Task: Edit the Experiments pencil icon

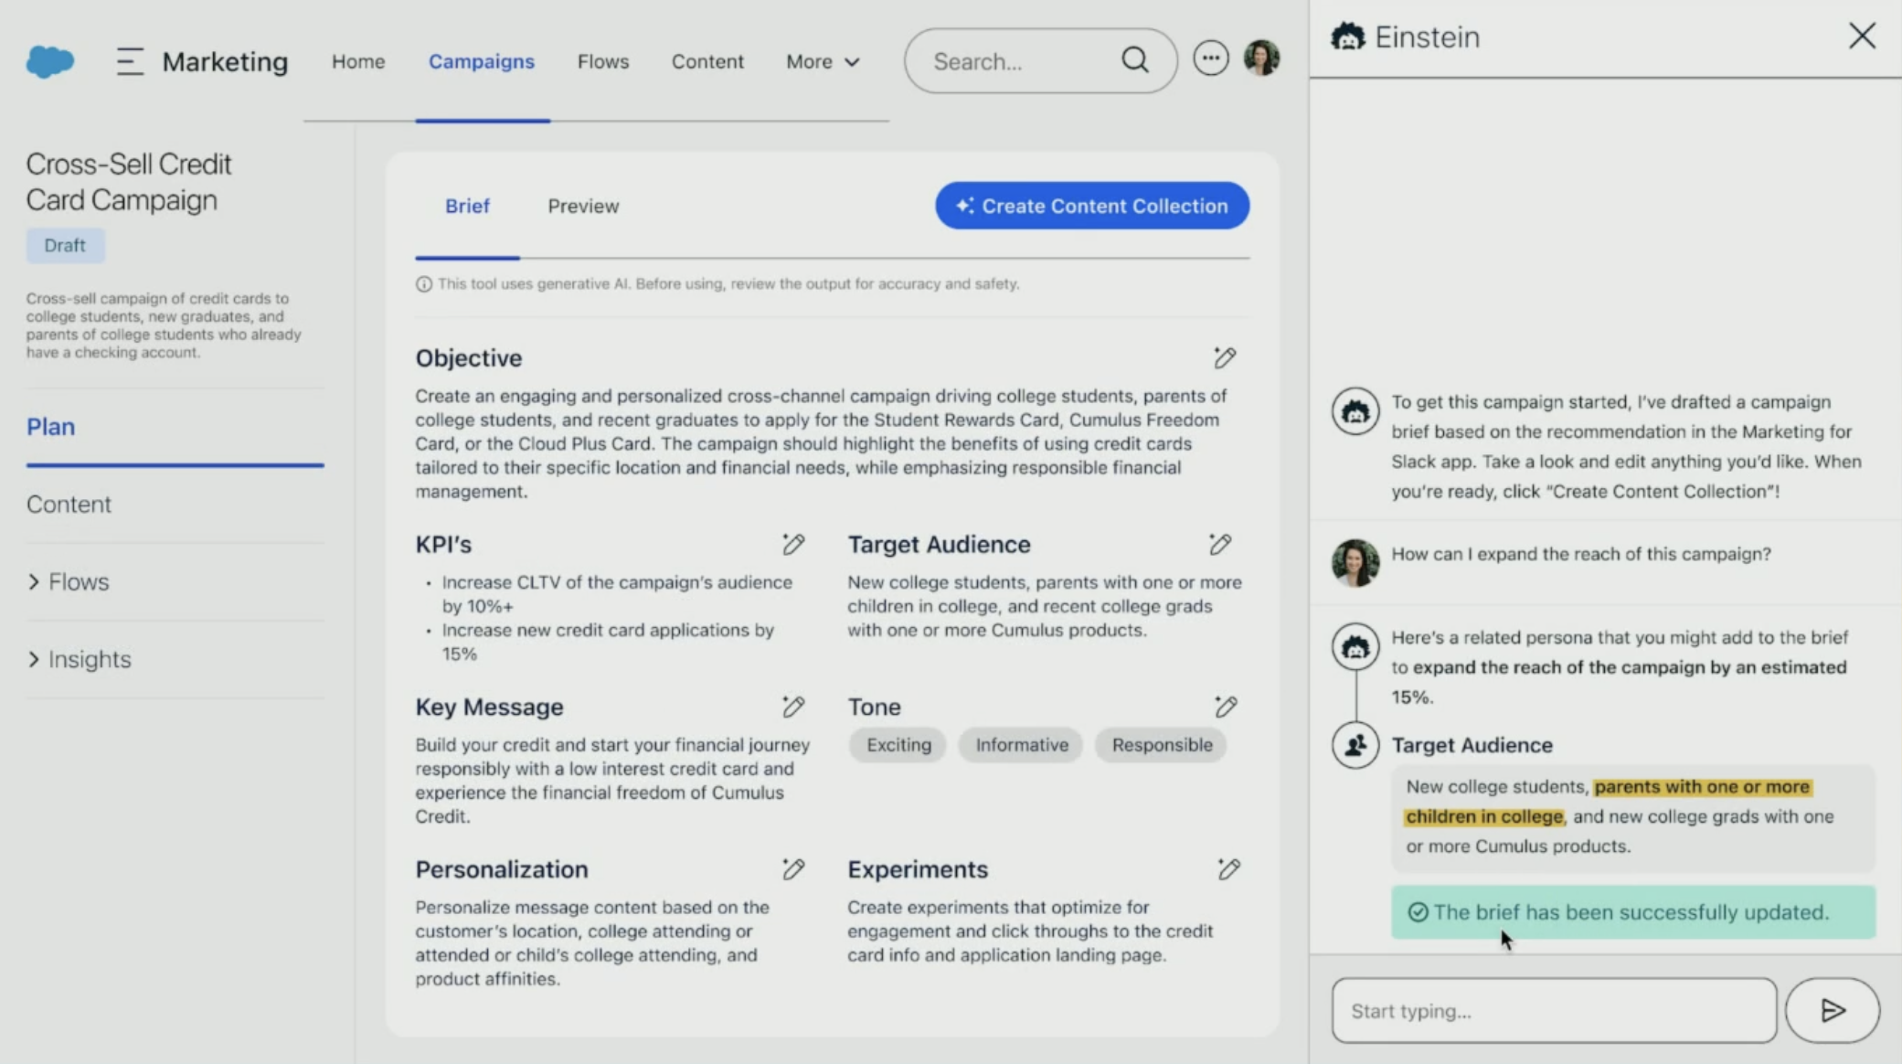Action: click(x=1229, y=869)
